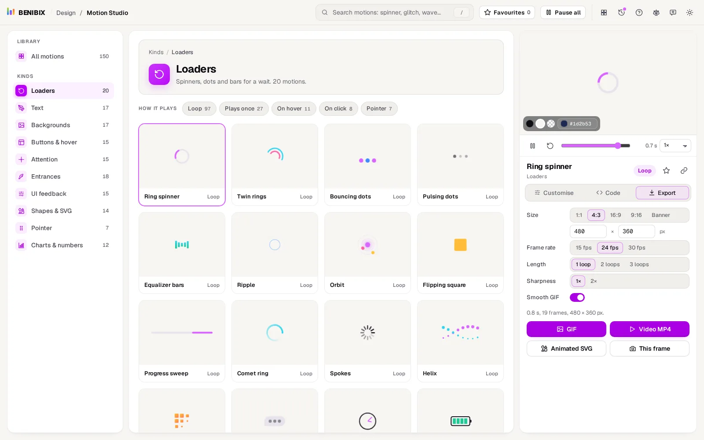Copy link to Ring spinner
The height and width of the screenshot is (440, 704).
click(x=684, y=171)
